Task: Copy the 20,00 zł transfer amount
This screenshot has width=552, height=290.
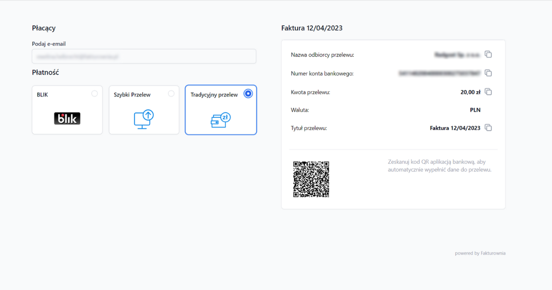Action: (x=488, y=92)
